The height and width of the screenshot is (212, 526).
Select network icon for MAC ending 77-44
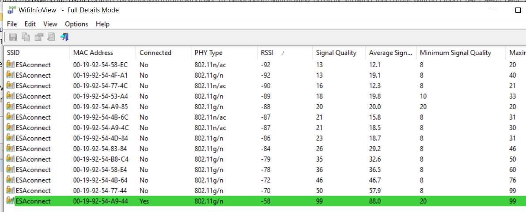[11, 190]
